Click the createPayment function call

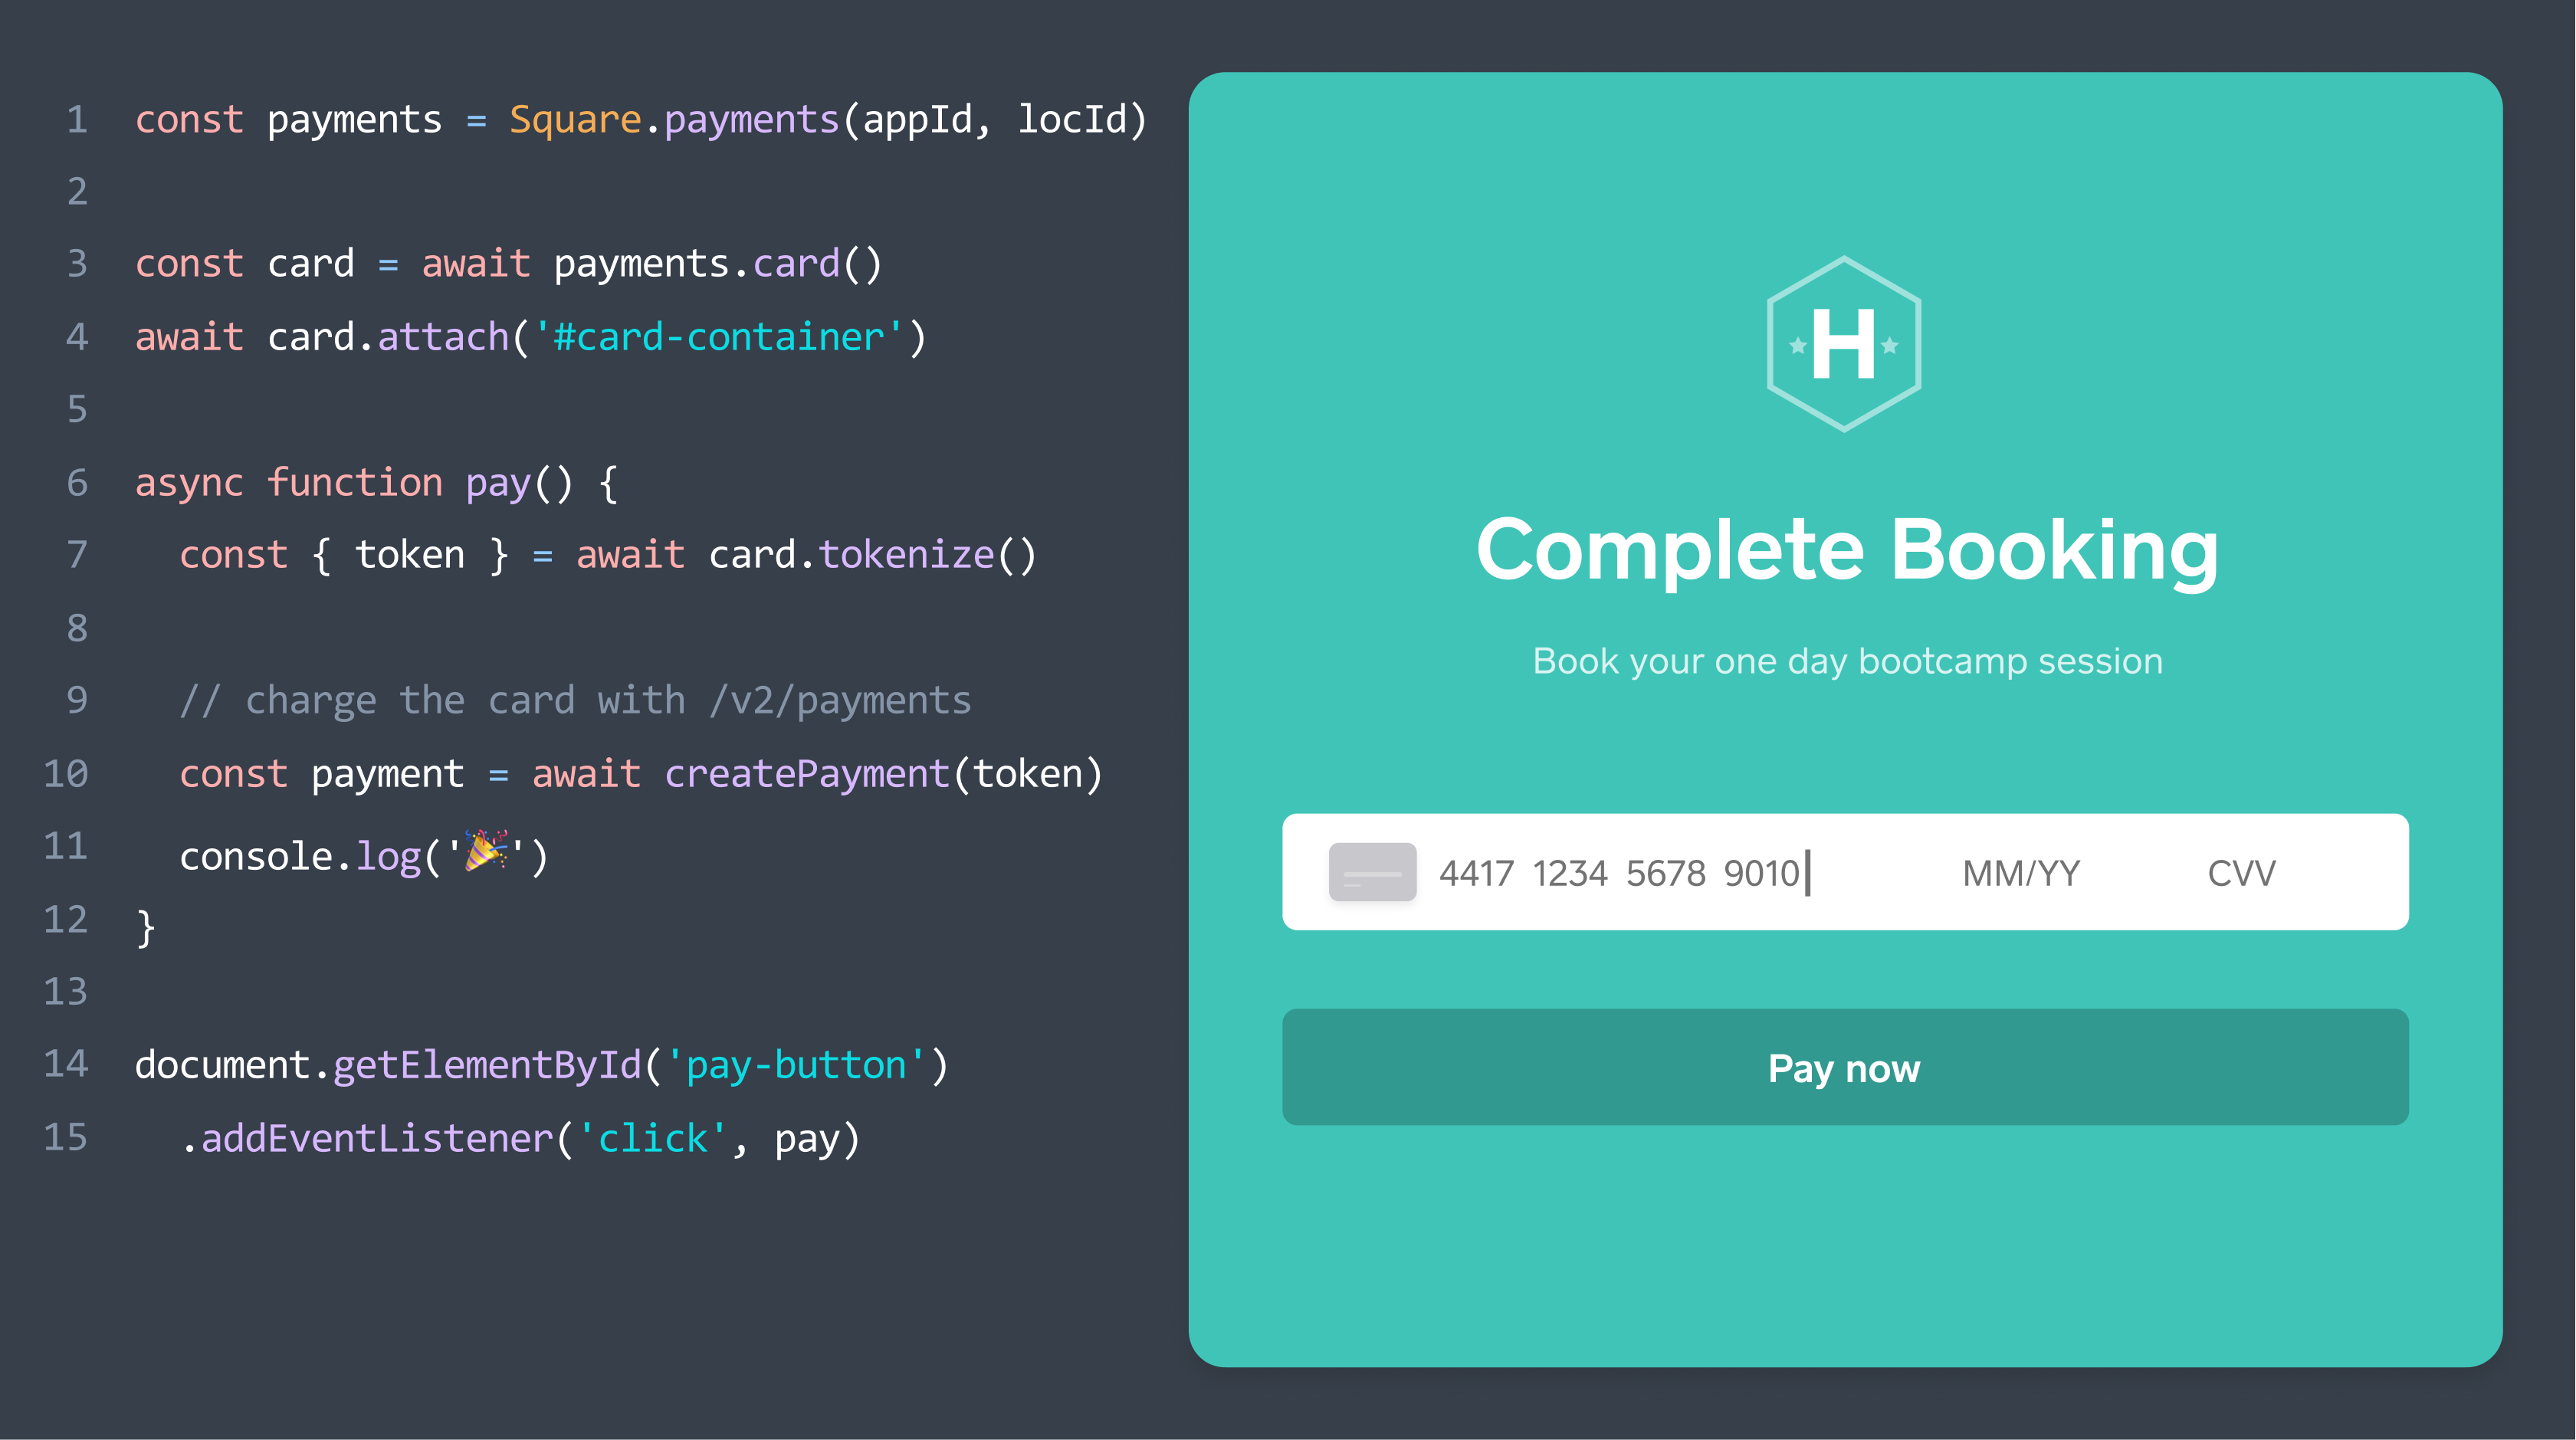(806, 774)
